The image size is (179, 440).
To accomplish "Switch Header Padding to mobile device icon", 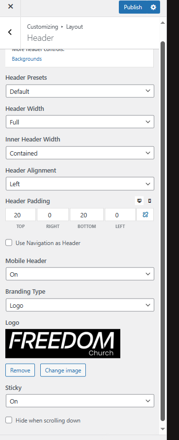I will point(149,201).
